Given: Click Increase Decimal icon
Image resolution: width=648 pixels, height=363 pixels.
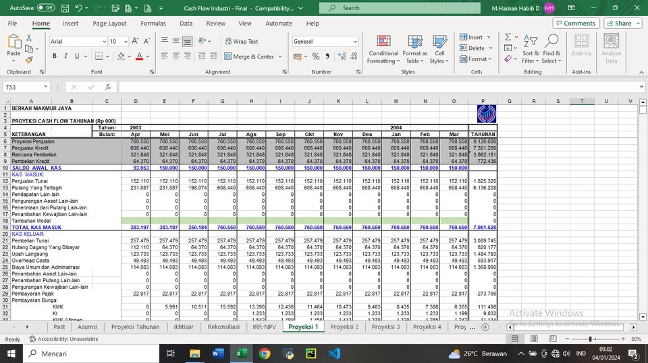Looking at the screenshot, I should point(342,56).
